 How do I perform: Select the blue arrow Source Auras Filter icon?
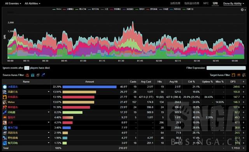(43, 75)
